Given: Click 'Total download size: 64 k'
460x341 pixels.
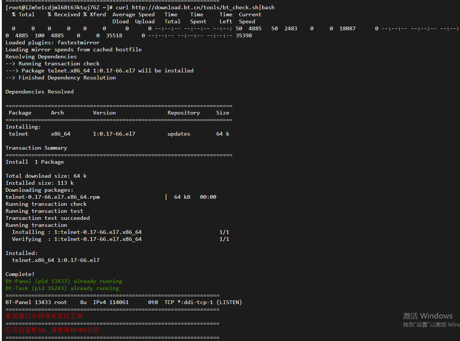Looking at the screenshot, I should 46,176.
